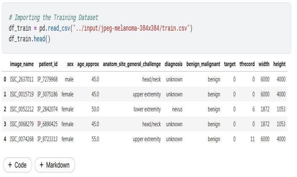Click the add Code cell button
The height and width of the screenshot is (177, 297).
(x=18, y=165)
